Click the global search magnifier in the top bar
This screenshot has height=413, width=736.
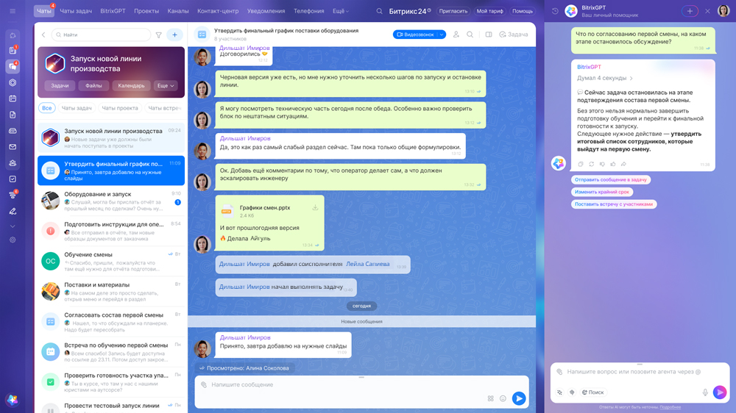tap(379, 11)
